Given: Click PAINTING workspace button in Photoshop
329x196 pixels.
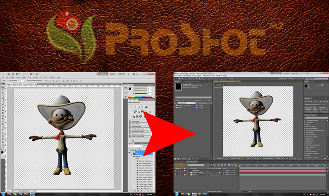Looking at the screenshot, I should (122, 74).
